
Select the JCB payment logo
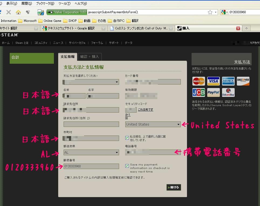point(199,92)
